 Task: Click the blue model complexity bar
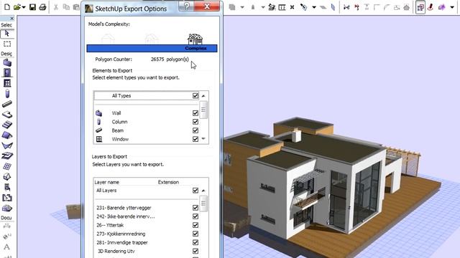point(152,48)
